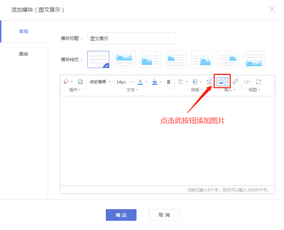The width and height of the screenshot is (284, 230).
Task: Click the 取消 button
Action: click(164, 215)
